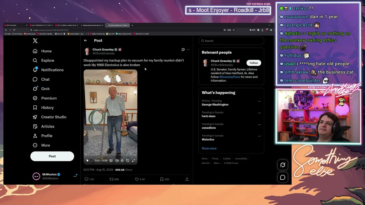The image size is (365, 205).
Task: Go to Profile in the sidebar
Action: 42,136
